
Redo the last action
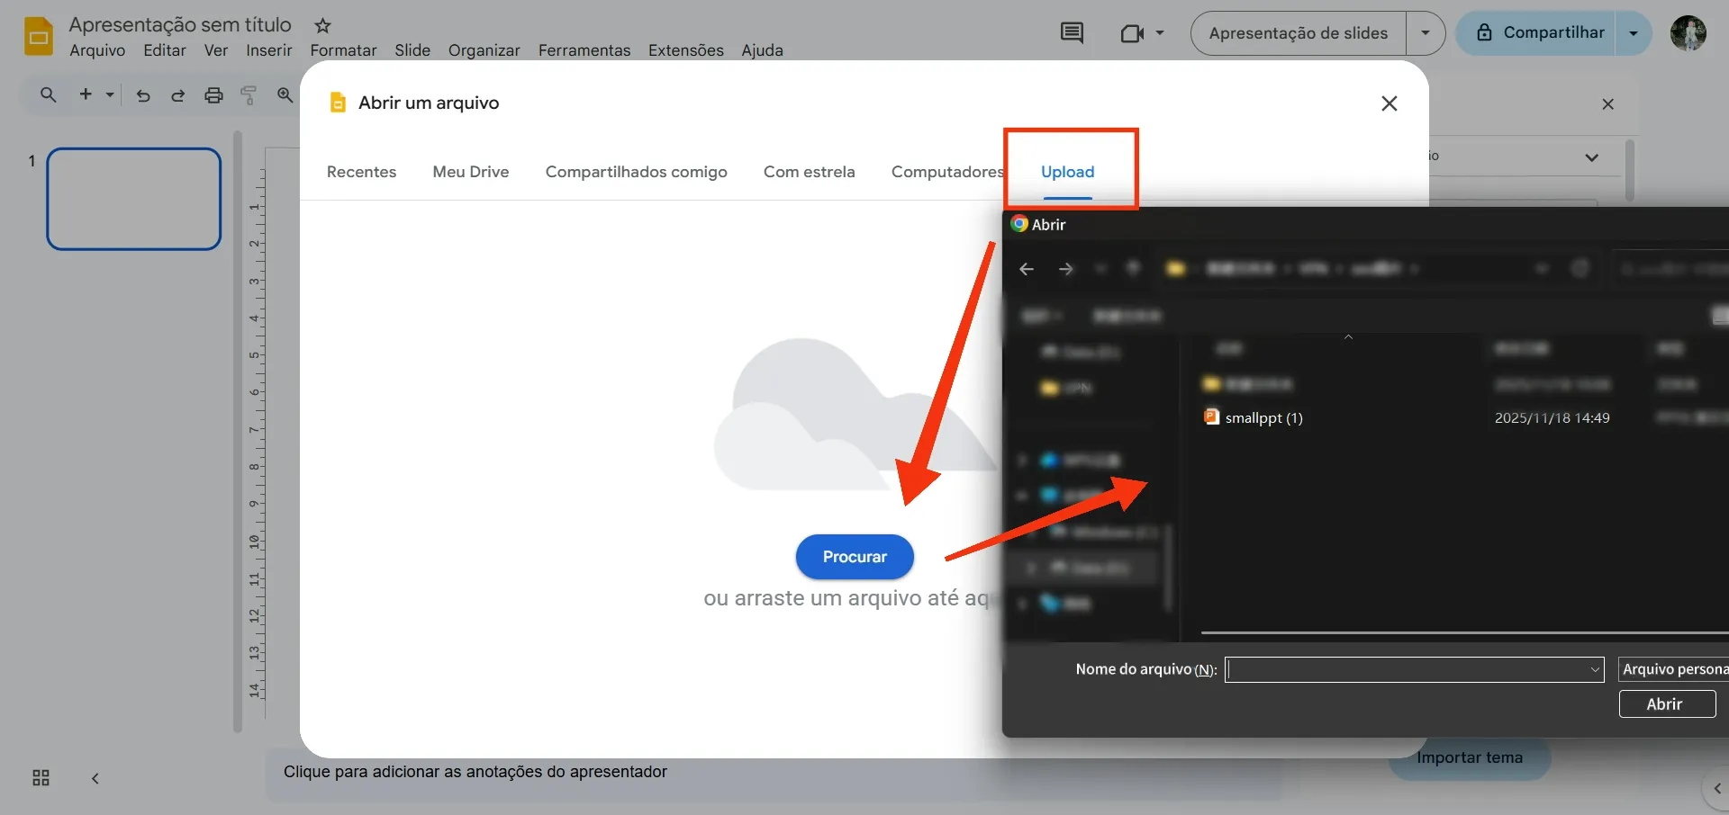point(177,94)
